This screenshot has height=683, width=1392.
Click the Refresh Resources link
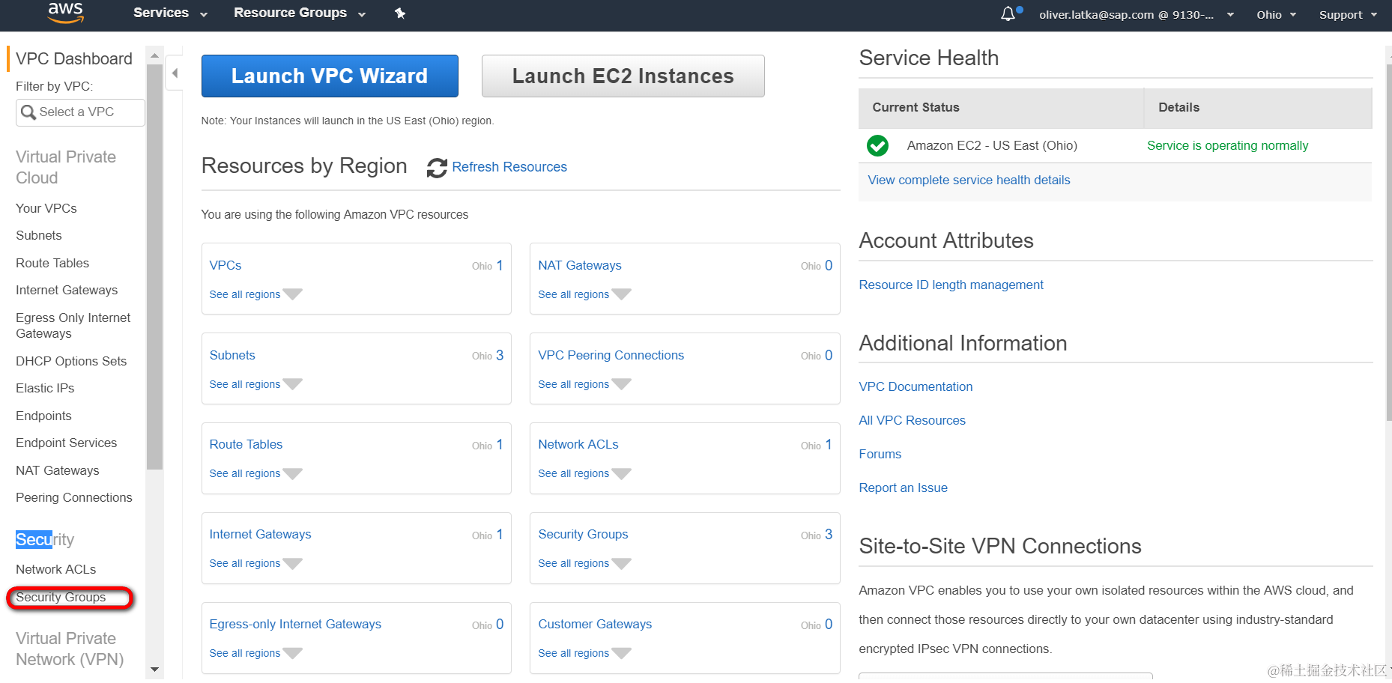click(x=509, y=167)
